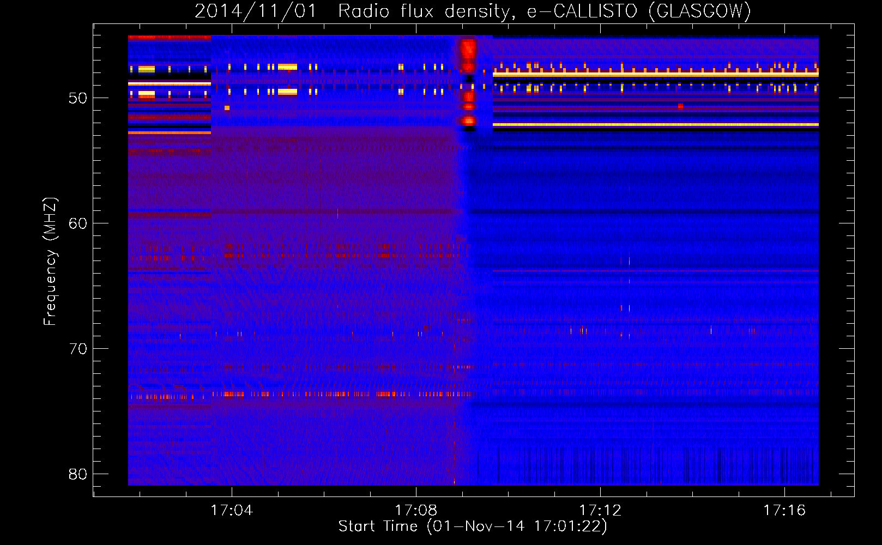Click the 60 frequency tick label

(x=77, y=223)
